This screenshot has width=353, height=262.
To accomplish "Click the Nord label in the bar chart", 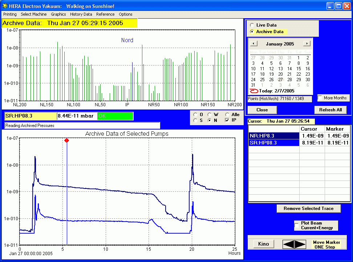I will (x=127, y=40).
